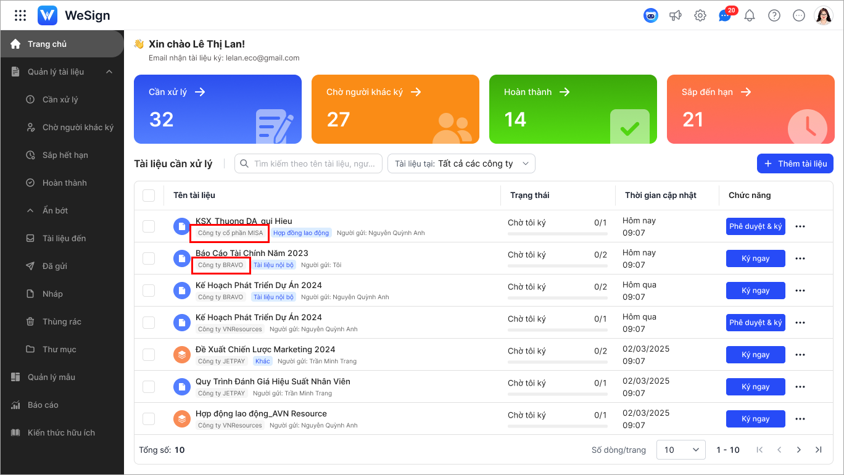844x475 pixels.
Task: Open three-dot menu for KSX_Thuong DA_gui Hieu
Action: (800, 226)
